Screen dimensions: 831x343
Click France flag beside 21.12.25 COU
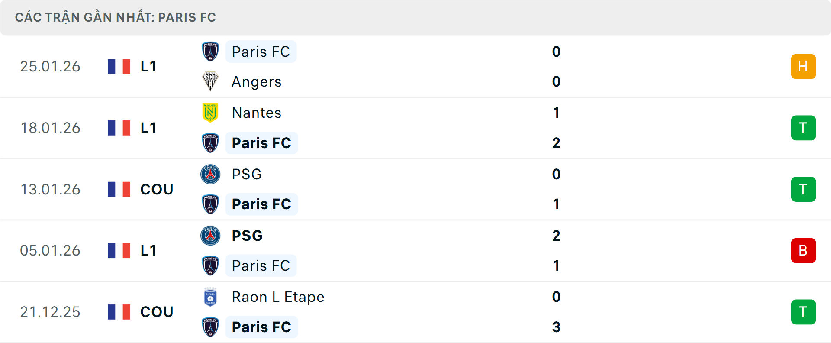(119, 312)
